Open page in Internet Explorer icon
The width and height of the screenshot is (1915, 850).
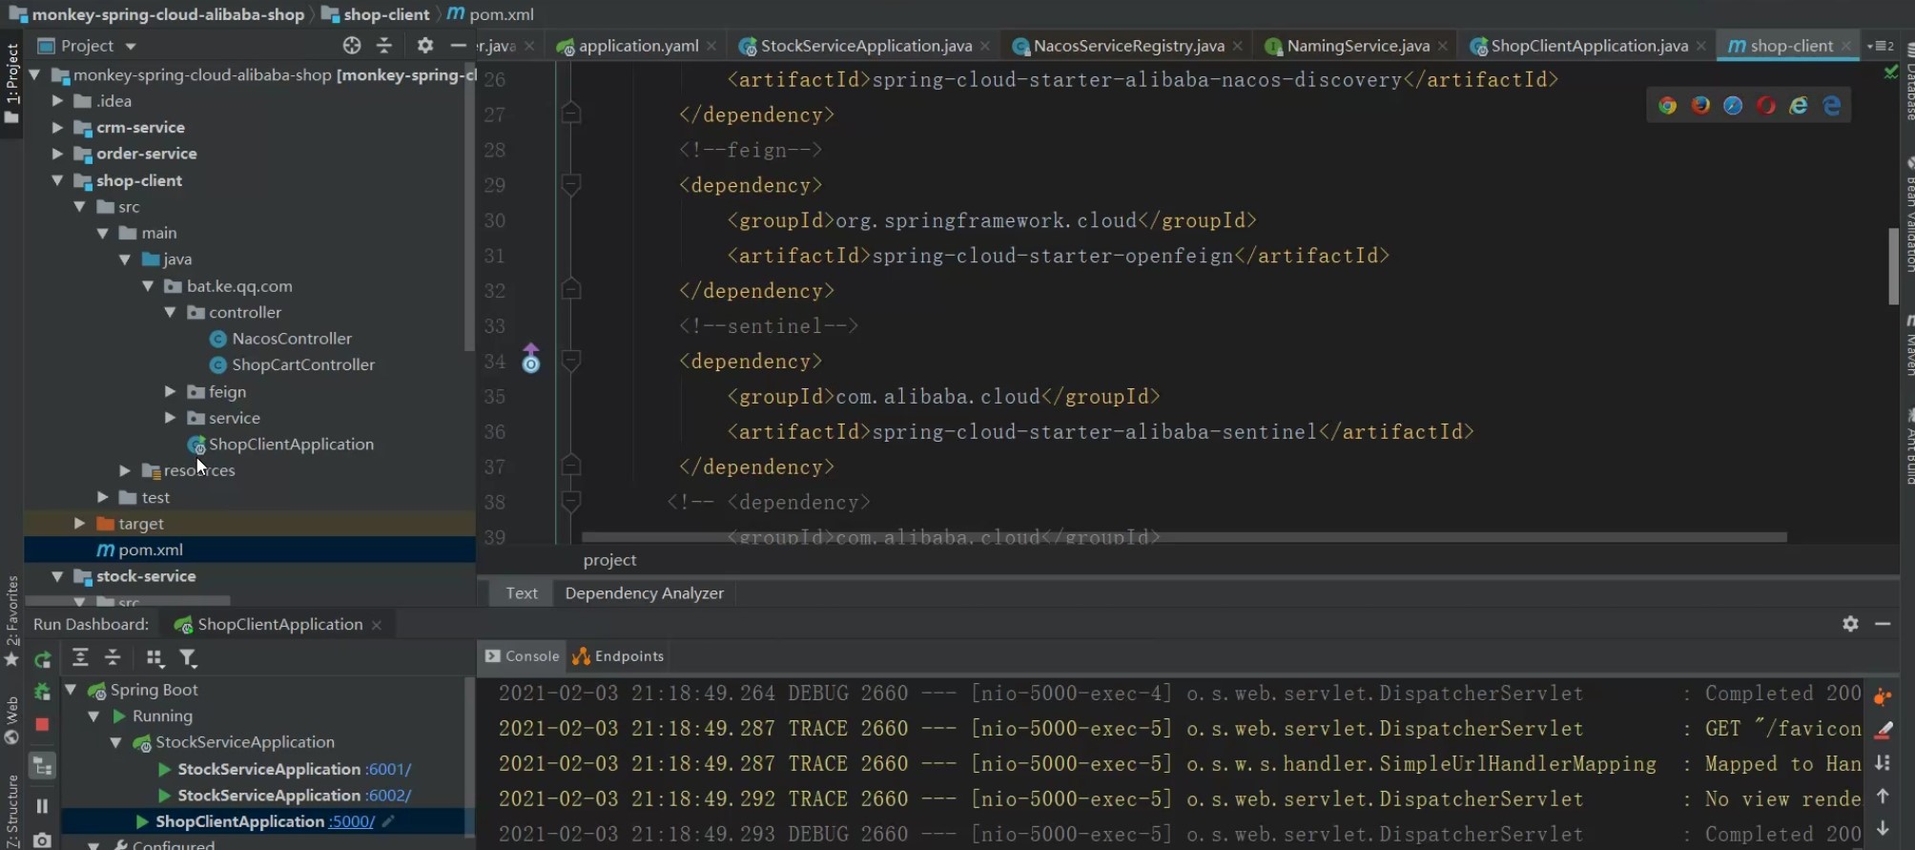1799,106
